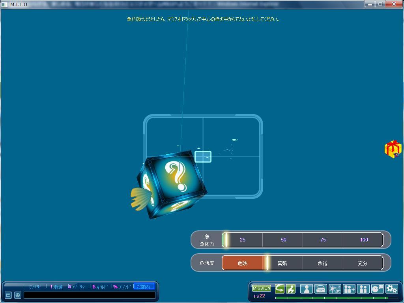Open the two-person party icon
The image size is (404, 303).
(363, 289)
